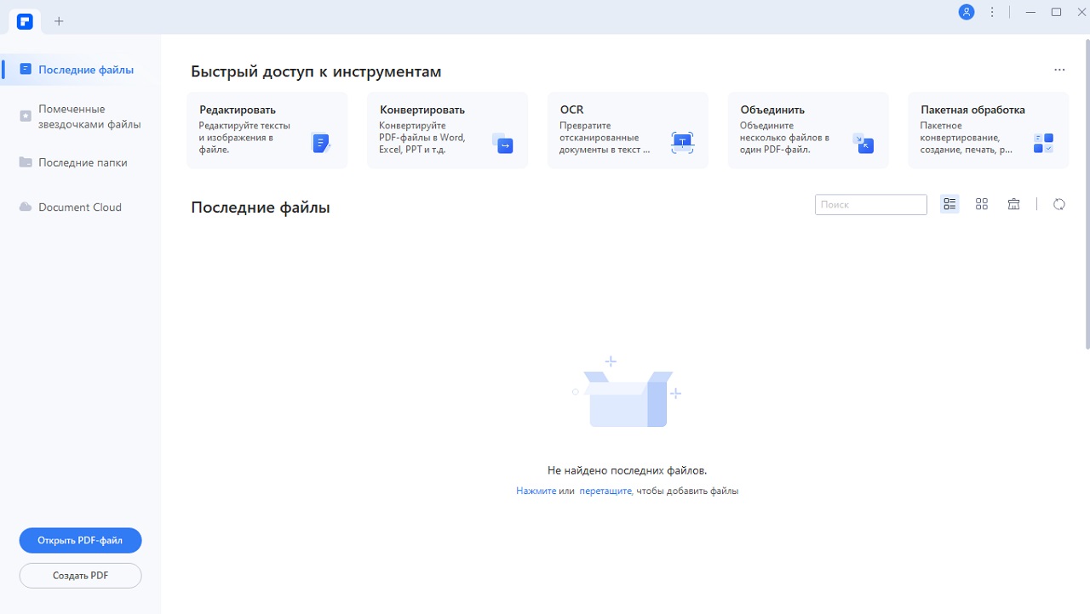Start Пакетная обработка batch processing
1090x614 pixels.
[x=987, y=129]
